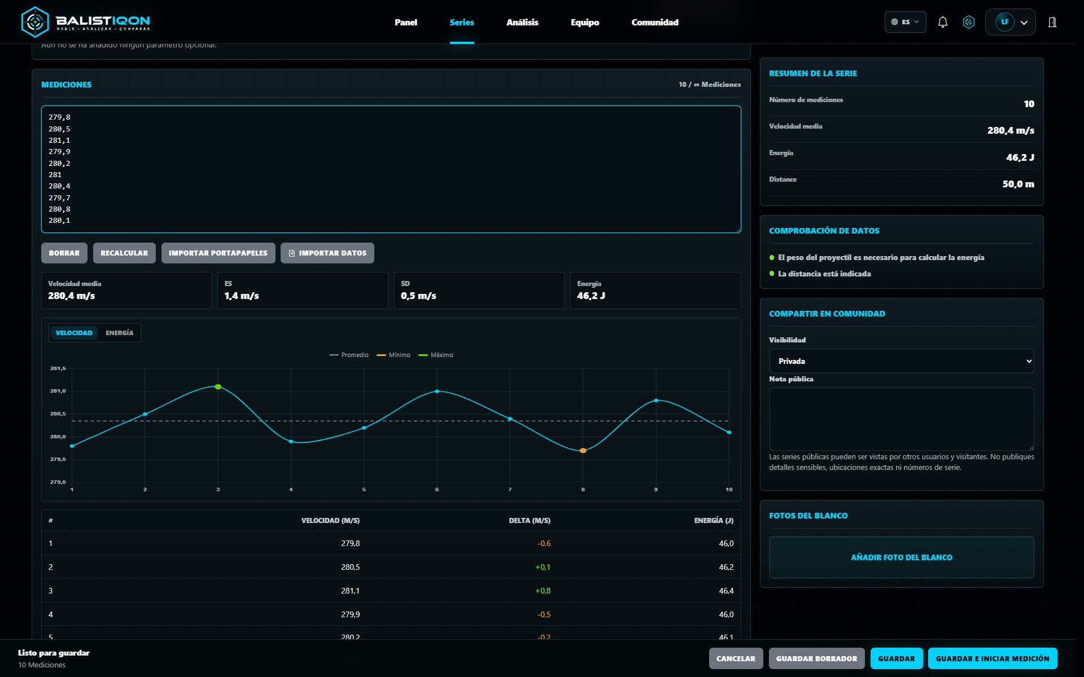Open the Comunidad menu item
The width and height of the screenshot is (1084, 677).
[655, 22]
